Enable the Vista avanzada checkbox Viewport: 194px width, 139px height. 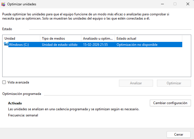point(4,82)
